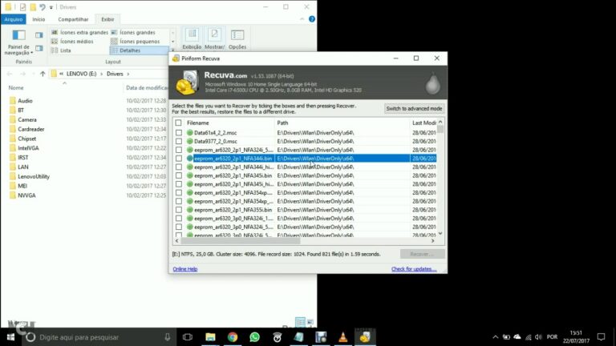Open File Explorer from the taskbar
Viewport: 616px width, 346px height.
tap(210, 337)
